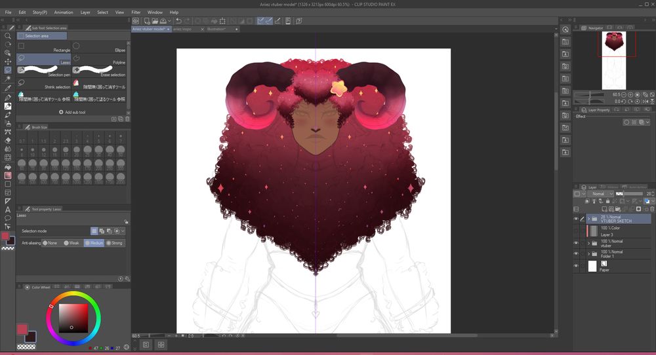This screenshot has width=656, height=355.
Task: Click the Undo arrow in command bar
Action: (x=178, y=21)
